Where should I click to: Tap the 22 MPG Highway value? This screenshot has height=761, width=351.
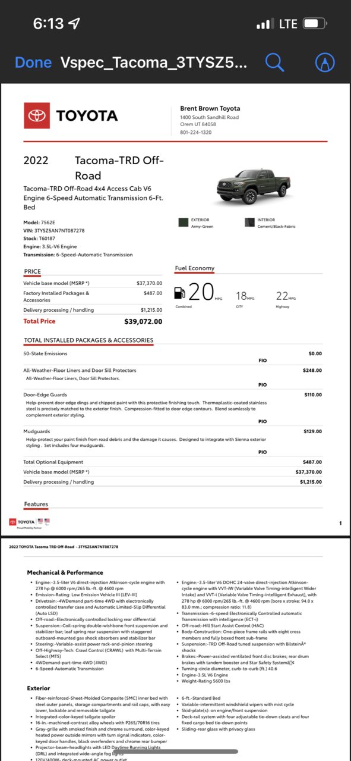pos(286,296)
